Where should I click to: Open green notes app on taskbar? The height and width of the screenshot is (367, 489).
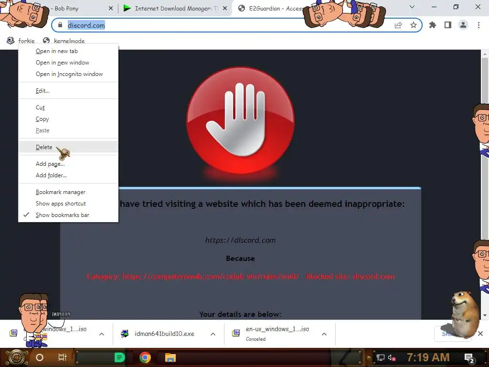119,357
